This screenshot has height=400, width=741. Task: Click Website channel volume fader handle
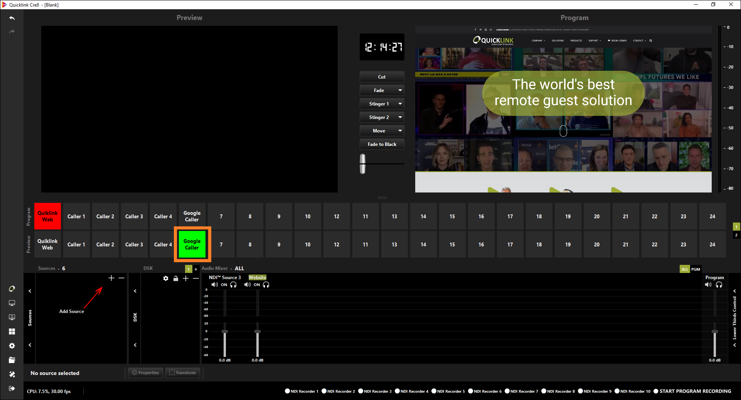(258, 331)
